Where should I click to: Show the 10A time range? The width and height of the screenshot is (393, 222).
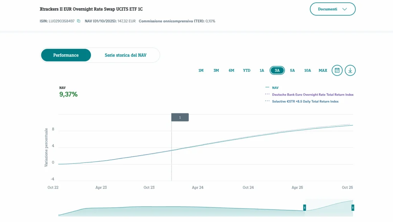307,71
